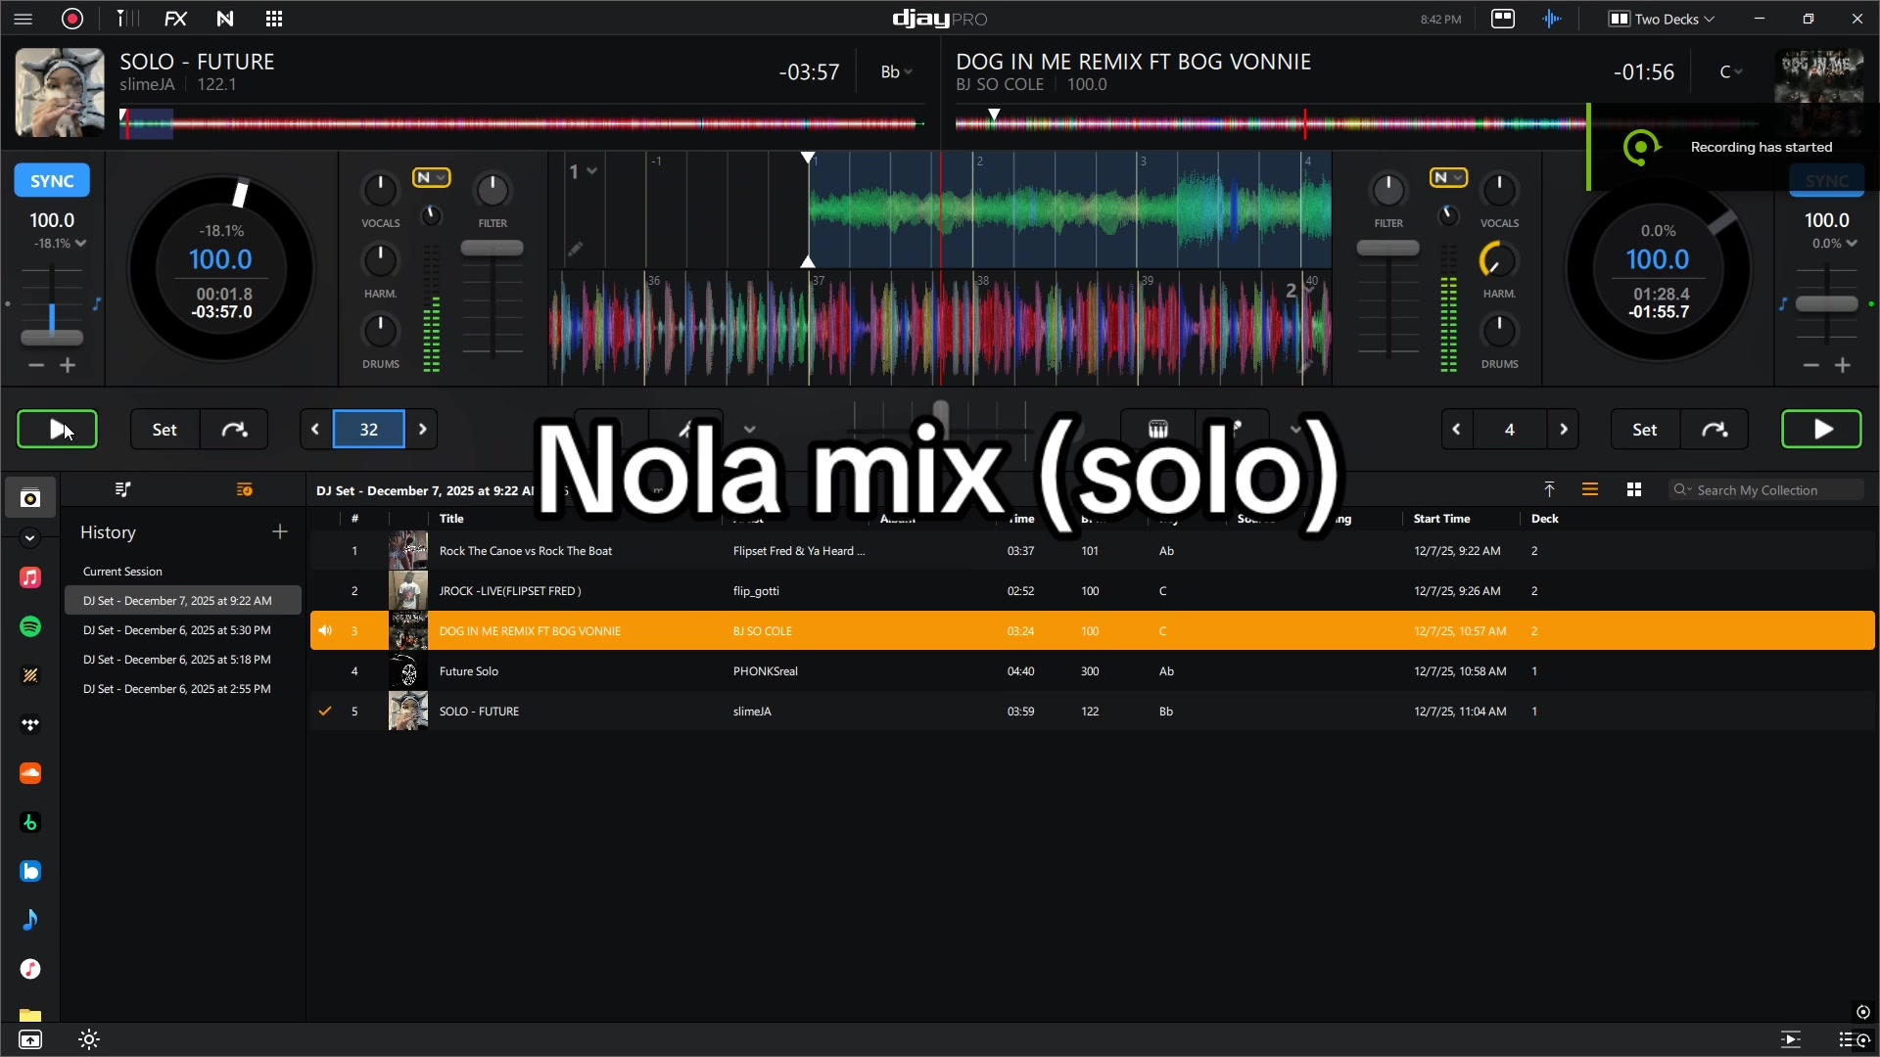Screen dimensions: 1880x1057
Task: Expand the waveform deck 1 chevron
Action: pyautogui.click(x=592, y=171)
